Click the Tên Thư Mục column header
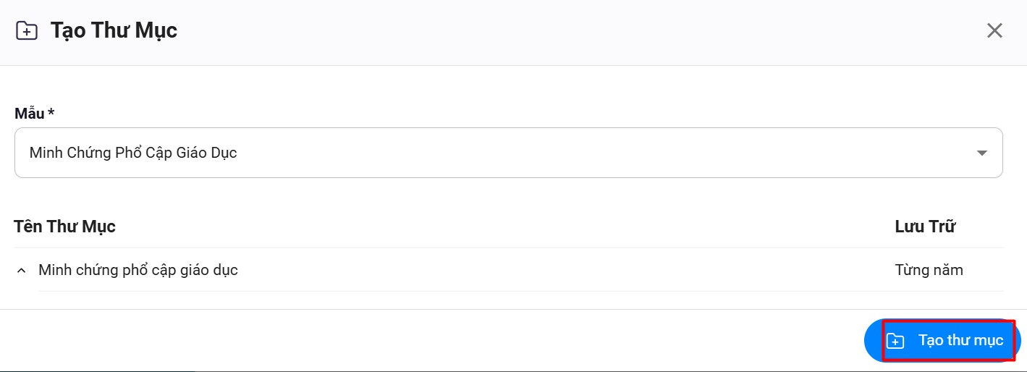Screen dimensions: 1027x372 tap(65, 227)
